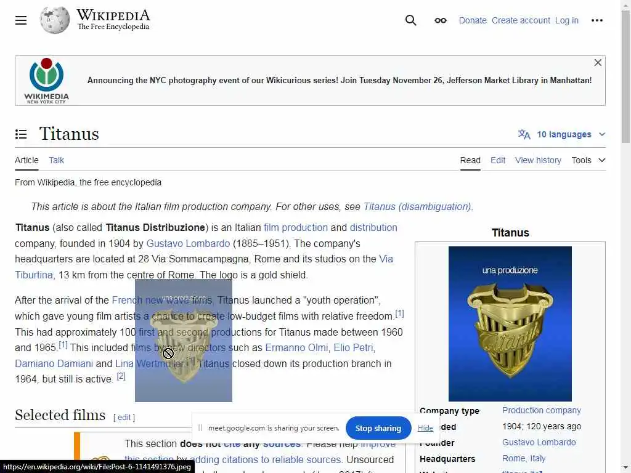Click citation [2] after 'still is active'
This screenshot has width=631, height=473.
[121, 376]
